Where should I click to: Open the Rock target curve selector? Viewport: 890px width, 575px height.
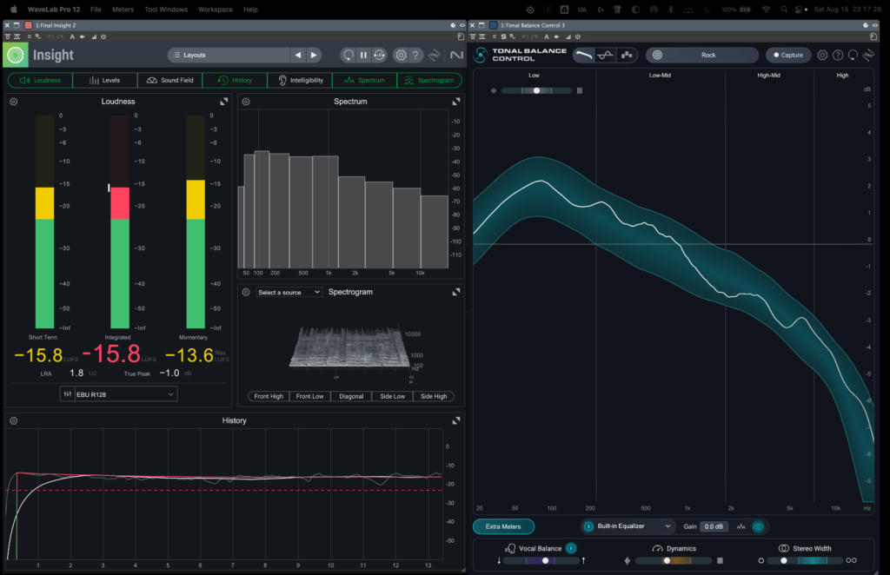[x=702, y=55]
